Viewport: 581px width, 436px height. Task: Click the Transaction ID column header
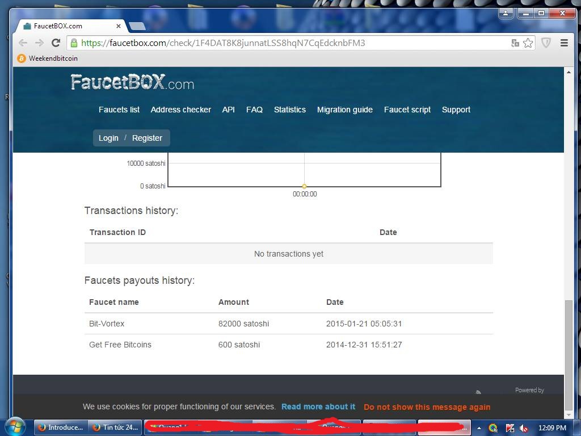117,232
